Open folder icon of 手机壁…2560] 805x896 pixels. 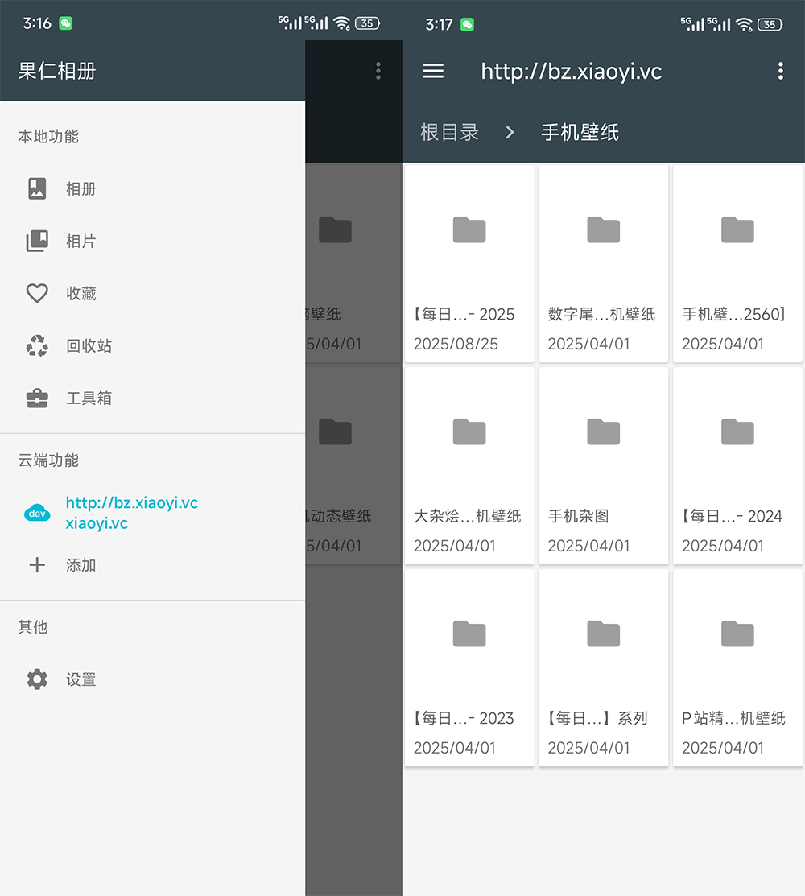[737, 229]
